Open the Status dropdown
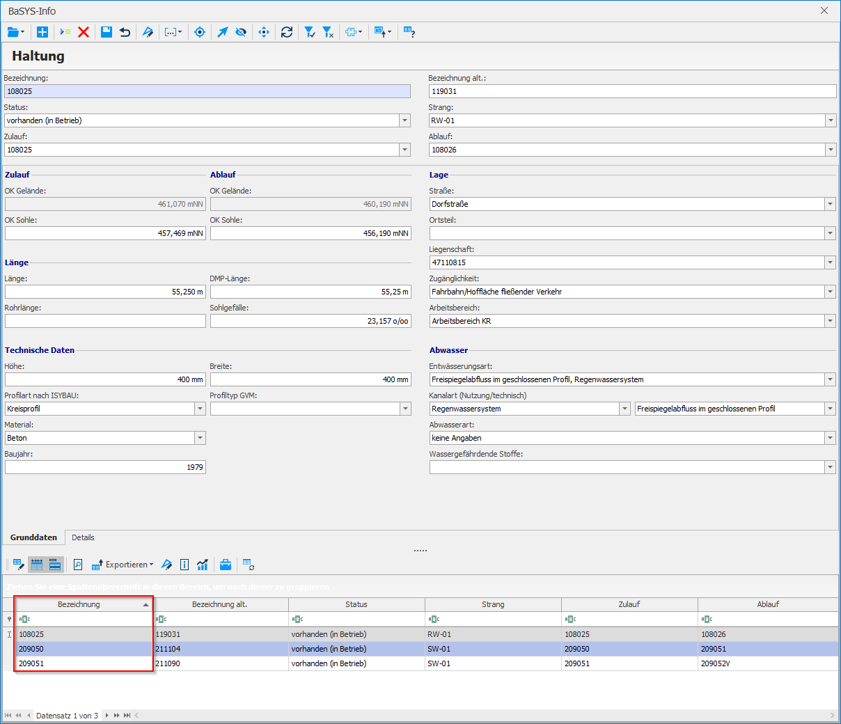The width and height of the screenshot is (841, 724). pyautogui.click(x=404, y=120)
